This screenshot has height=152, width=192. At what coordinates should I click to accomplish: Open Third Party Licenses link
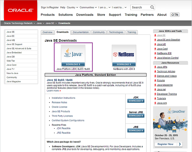point(62,116)
